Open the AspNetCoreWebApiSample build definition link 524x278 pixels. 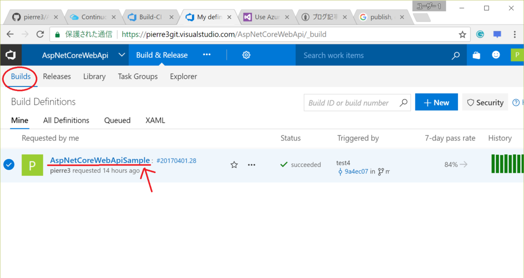100,160
